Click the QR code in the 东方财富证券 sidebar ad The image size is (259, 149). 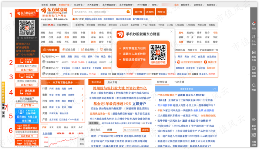(x=27, y=28)
